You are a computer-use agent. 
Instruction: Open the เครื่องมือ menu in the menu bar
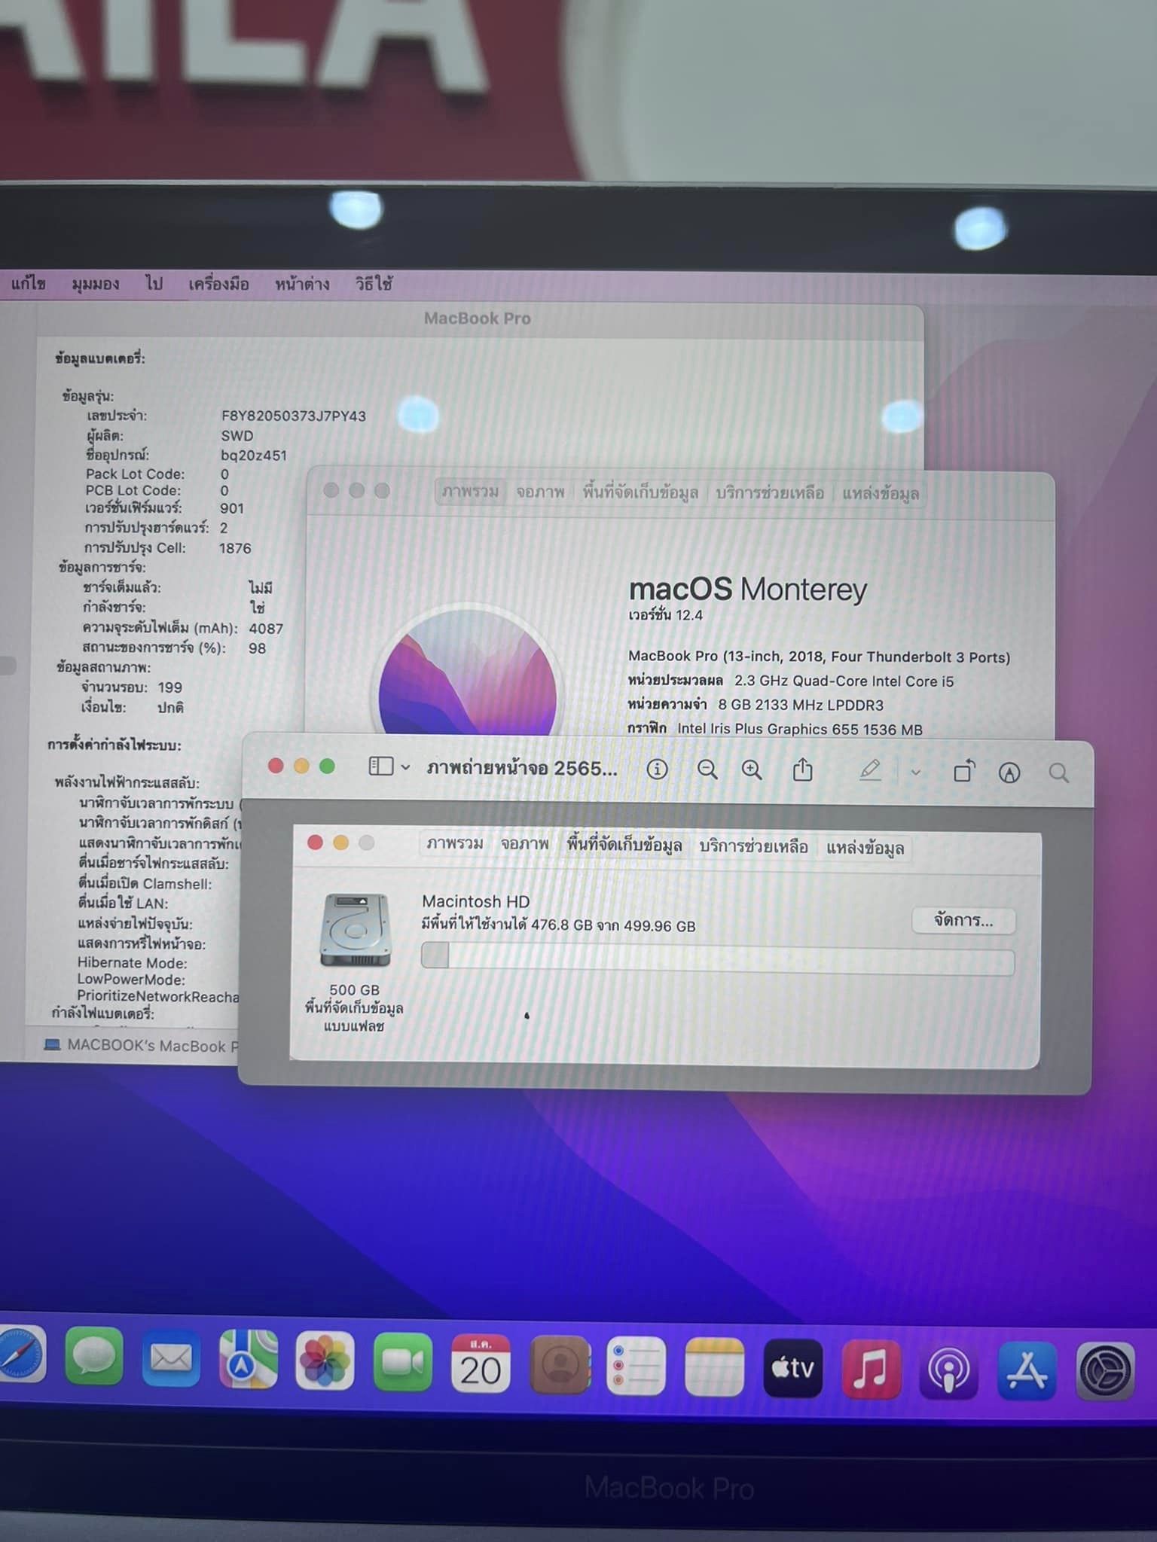(x=218, y=284)
